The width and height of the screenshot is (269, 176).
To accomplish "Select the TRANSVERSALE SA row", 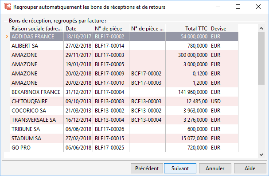I will [x=124, y=120].
